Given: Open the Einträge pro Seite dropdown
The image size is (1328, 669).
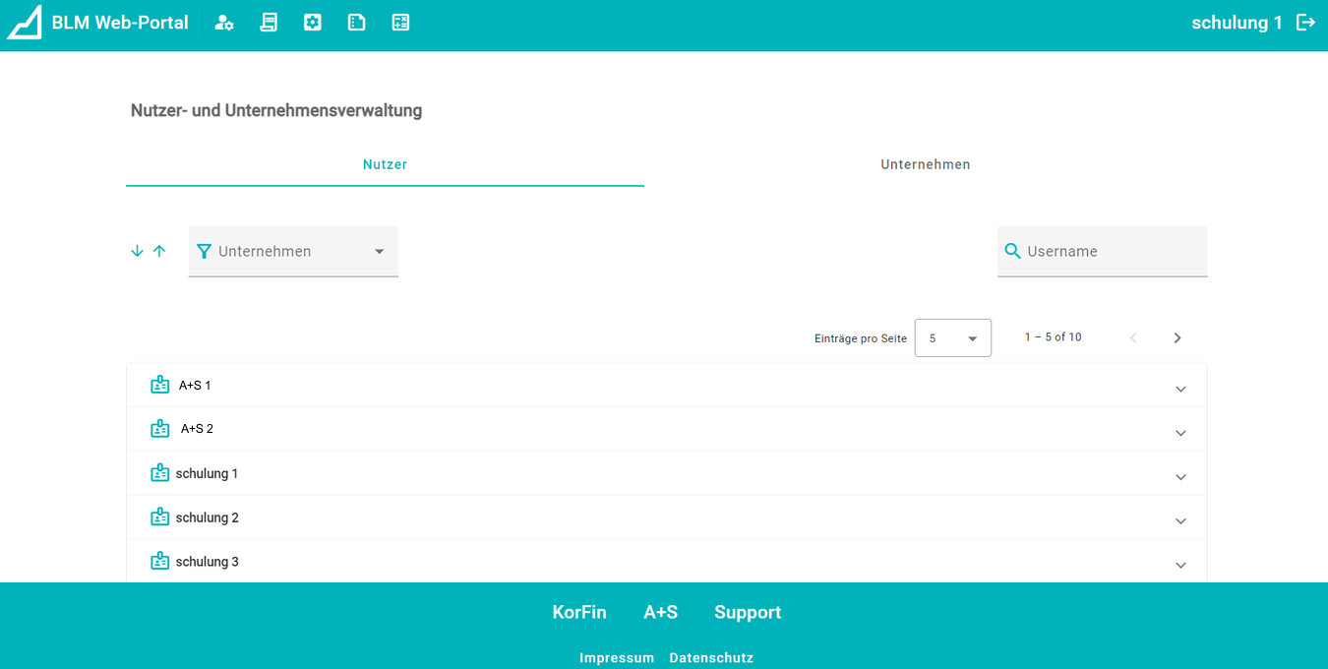Looking at the screenshot, I should coord(952,337).
